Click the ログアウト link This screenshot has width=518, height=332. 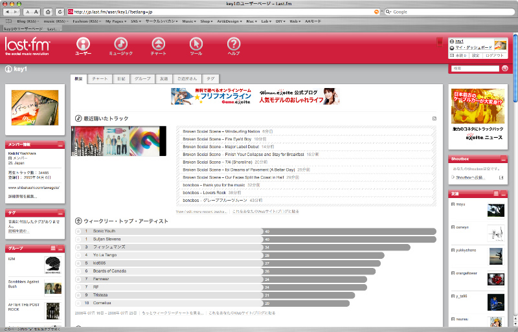pyautogui.click(x=495, y=56)
